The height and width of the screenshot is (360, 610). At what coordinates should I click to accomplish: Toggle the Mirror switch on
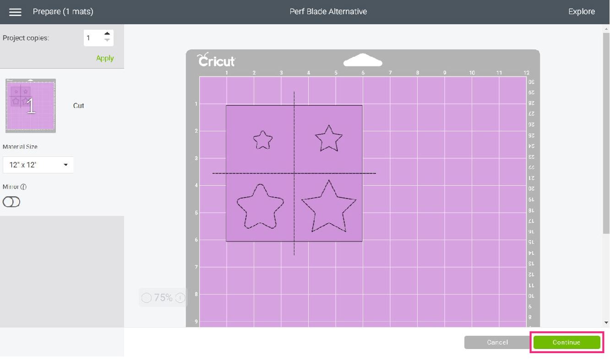click(x=11, y=202)
